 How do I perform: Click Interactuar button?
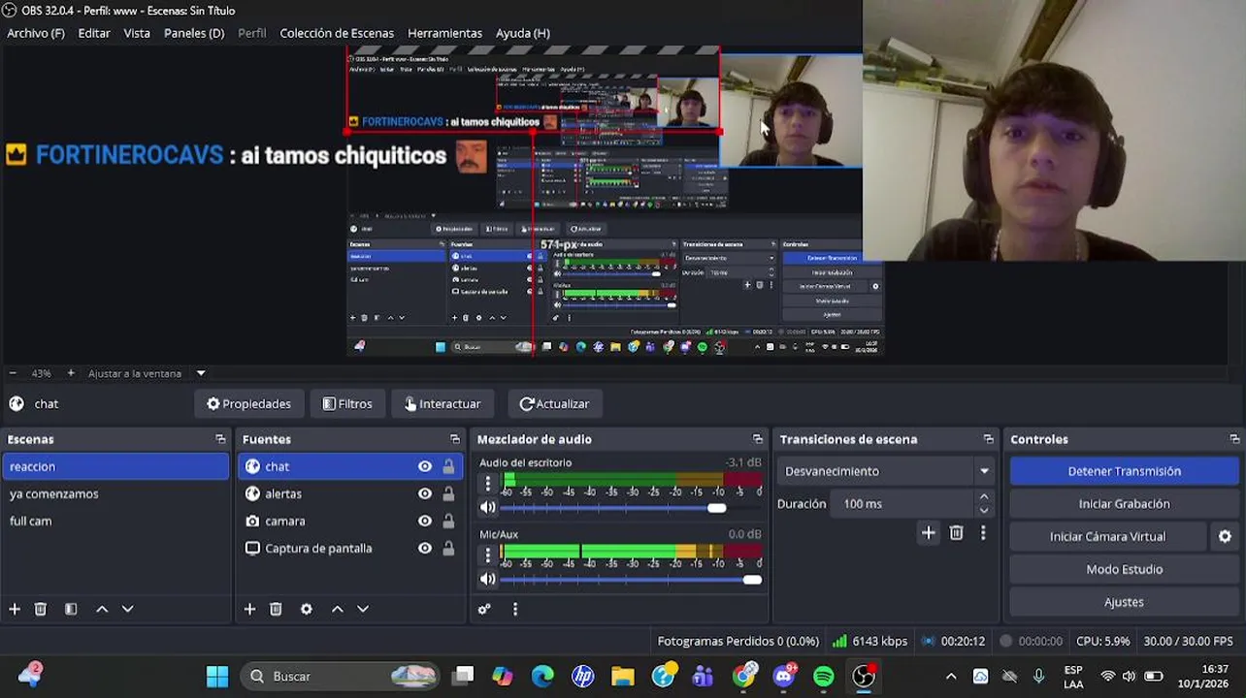(443, 404)
